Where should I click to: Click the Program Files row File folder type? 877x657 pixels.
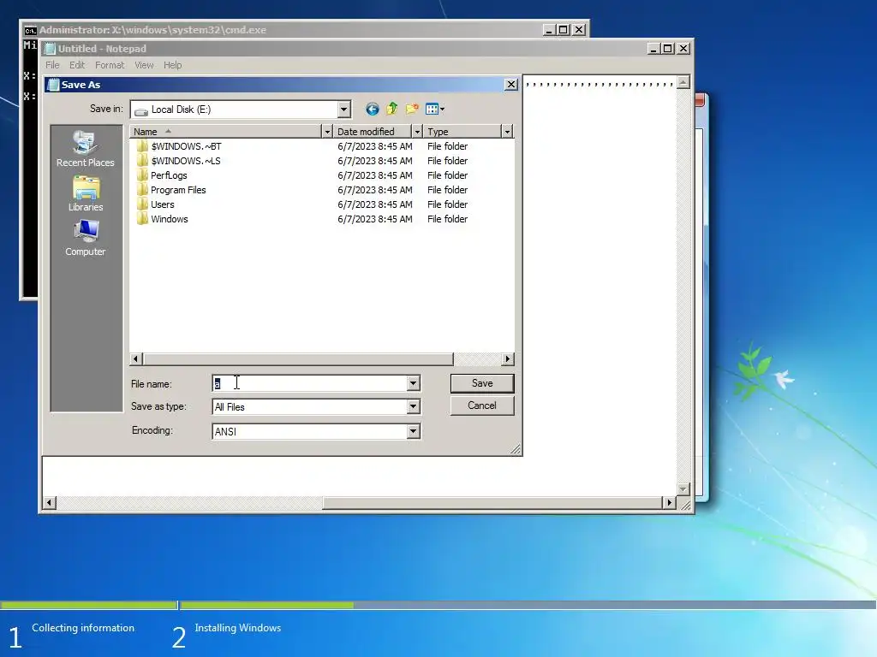pyautogui.click(x=447, y=190)
